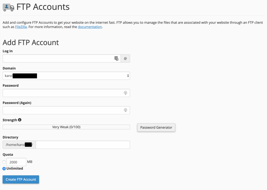Open the documentation link
Viewport: 267px width, 190px height.
(x=90, y=27)
